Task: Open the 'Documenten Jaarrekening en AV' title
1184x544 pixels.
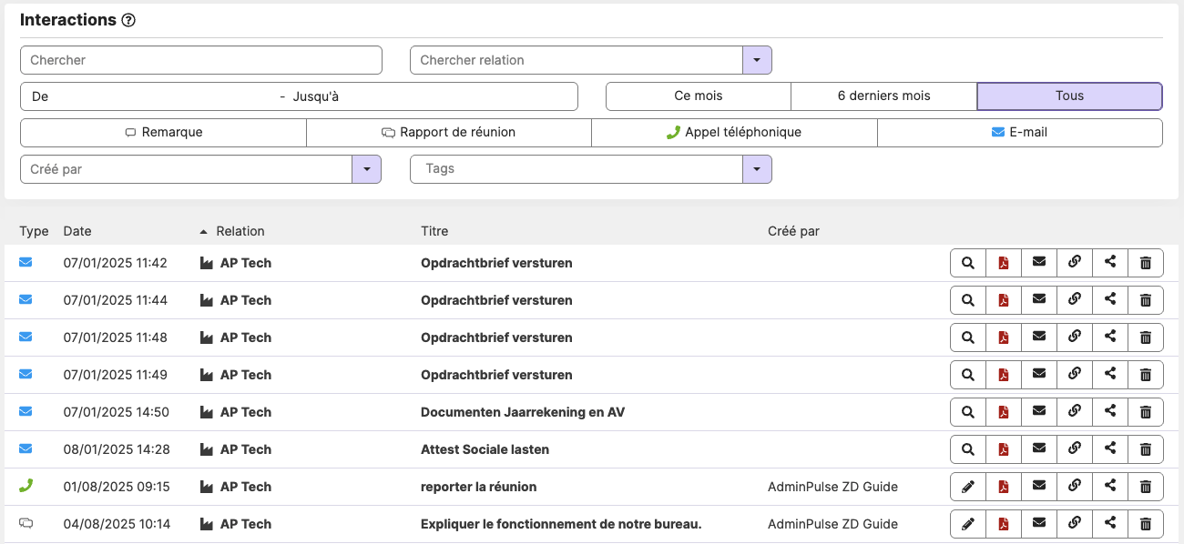Action: [x=523, y=412]
